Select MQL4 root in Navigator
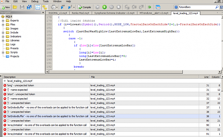Viewport: 223px width, 137px height. tap(9, 17)
